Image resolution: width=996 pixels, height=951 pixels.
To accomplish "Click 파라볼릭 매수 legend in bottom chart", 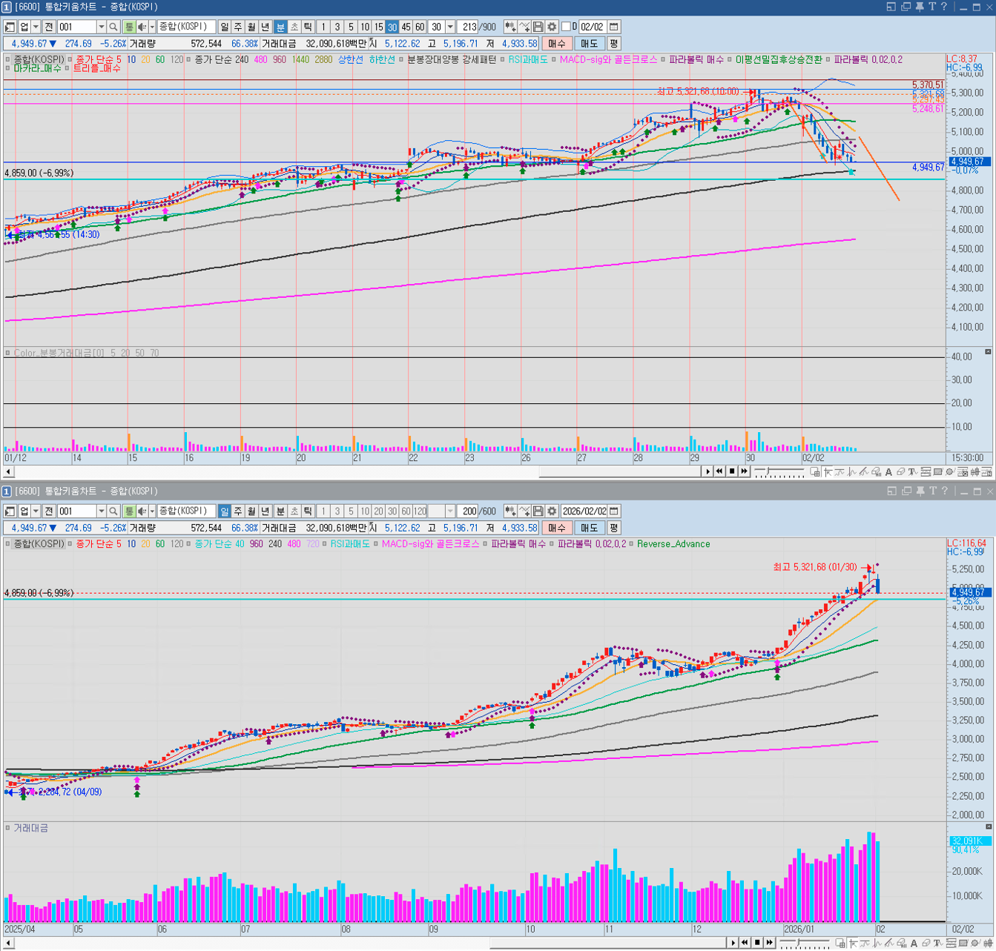I will pyautogui.click(x=518, y=544).
